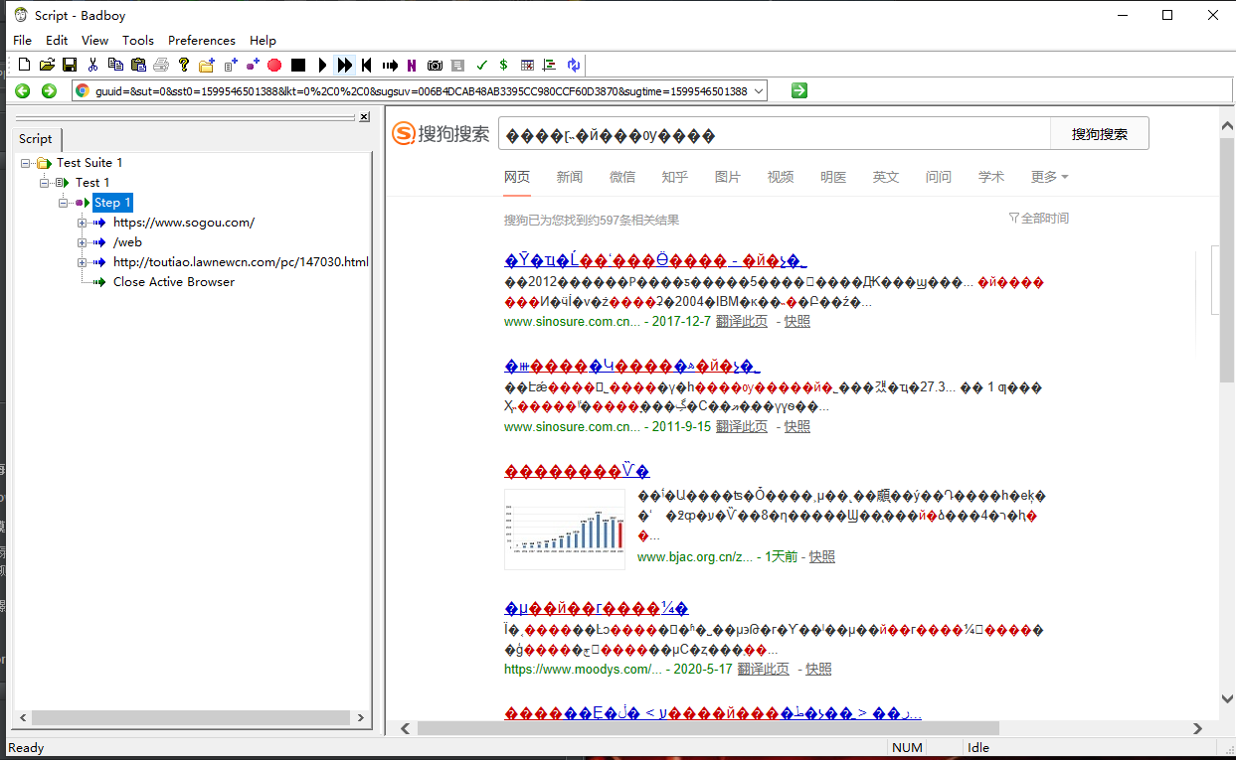Click the Print icon
The width and height of the screenshot is (1236, 760).
[160, 65]
